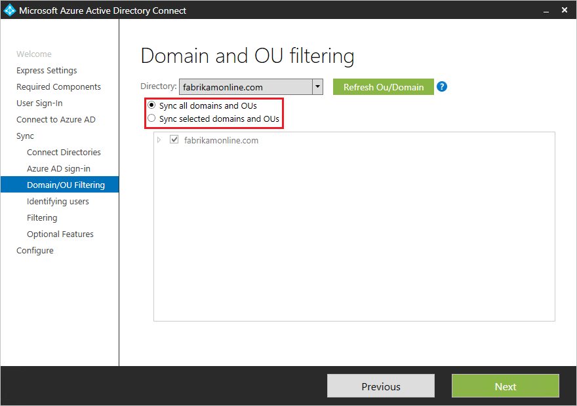Image resolution: width=577 pixels, height=406 pixels.
Task: Click the Azure AD Connect logo icon
Action: 10,10
